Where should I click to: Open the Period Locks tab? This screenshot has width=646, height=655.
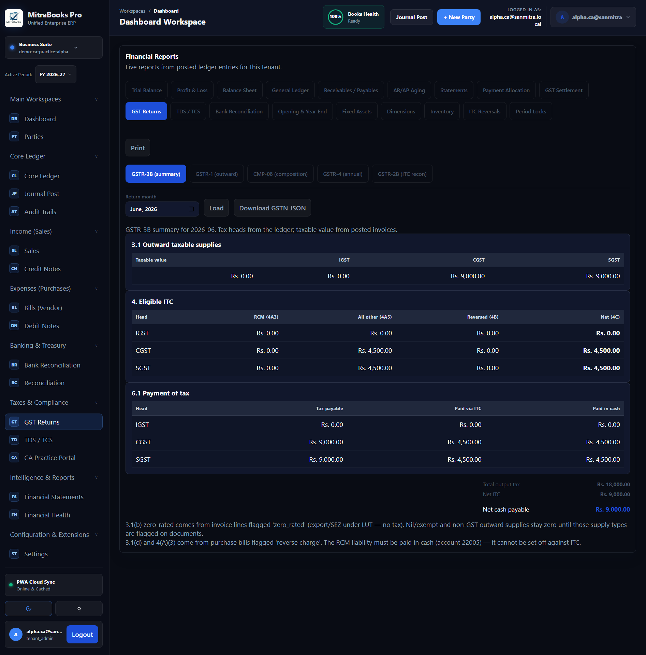coord(531,111)
